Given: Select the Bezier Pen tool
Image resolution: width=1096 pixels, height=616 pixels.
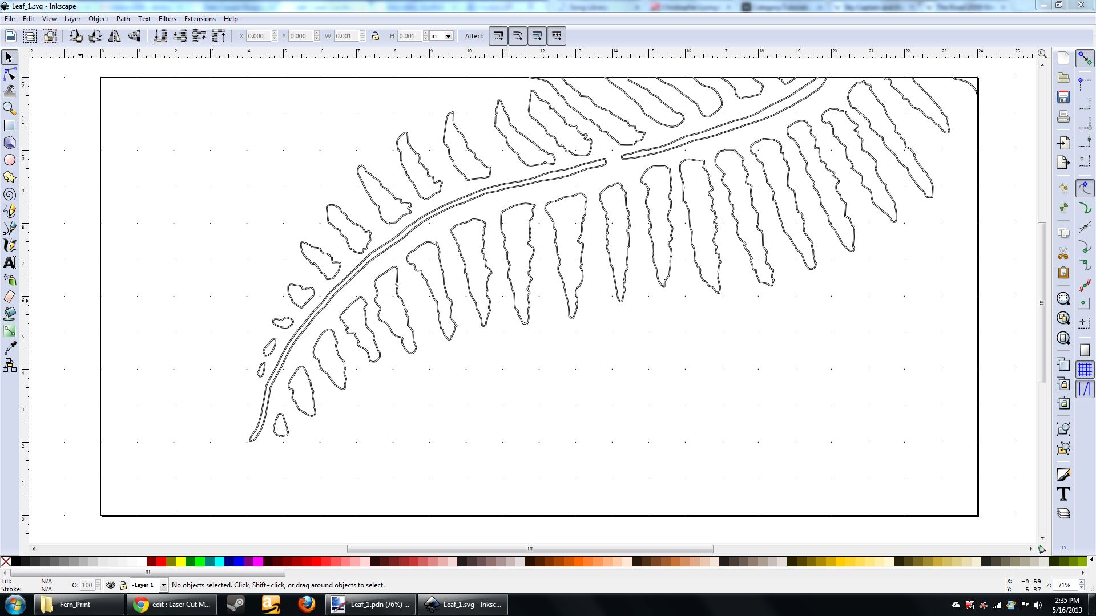Looking at the screenshot, I should pyautogui.click(x=10, y=228).
